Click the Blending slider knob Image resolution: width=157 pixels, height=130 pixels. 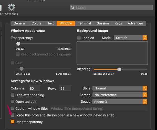pyautogui.click(x=119, y=69)
